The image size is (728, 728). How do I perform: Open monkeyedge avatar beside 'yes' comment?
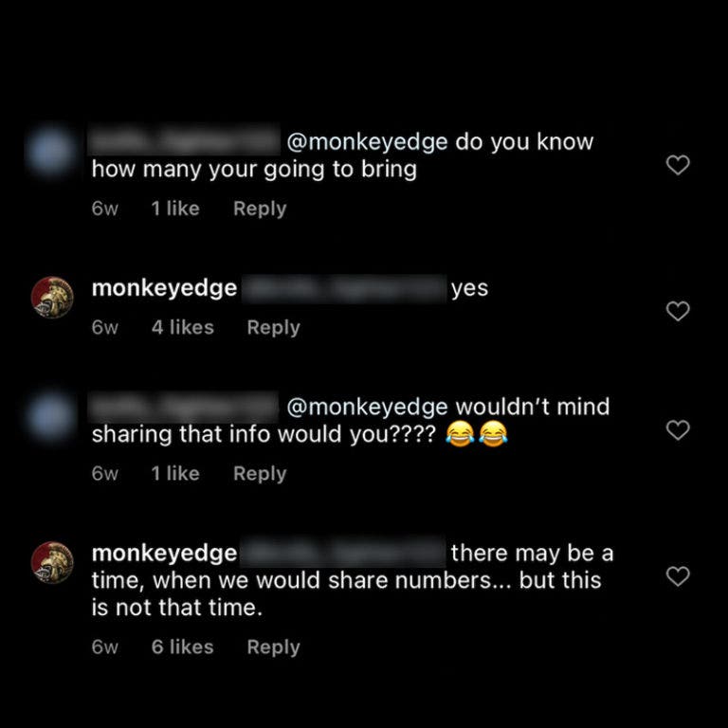pos(52,298)
